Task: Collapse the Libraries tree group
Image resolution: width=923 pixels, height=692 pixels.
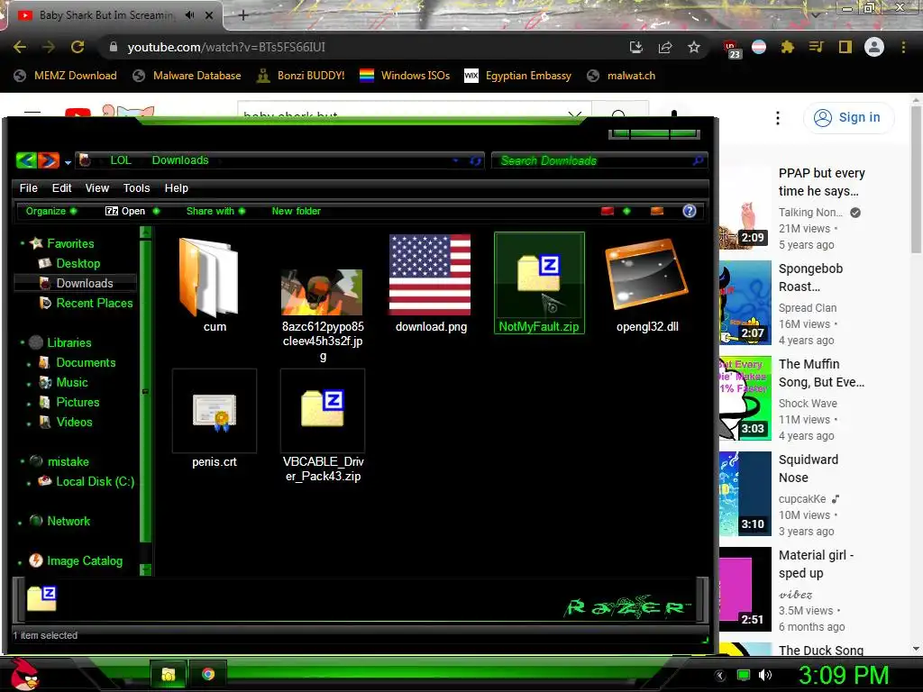Action: pyautogui.click(x=23, y=341)
